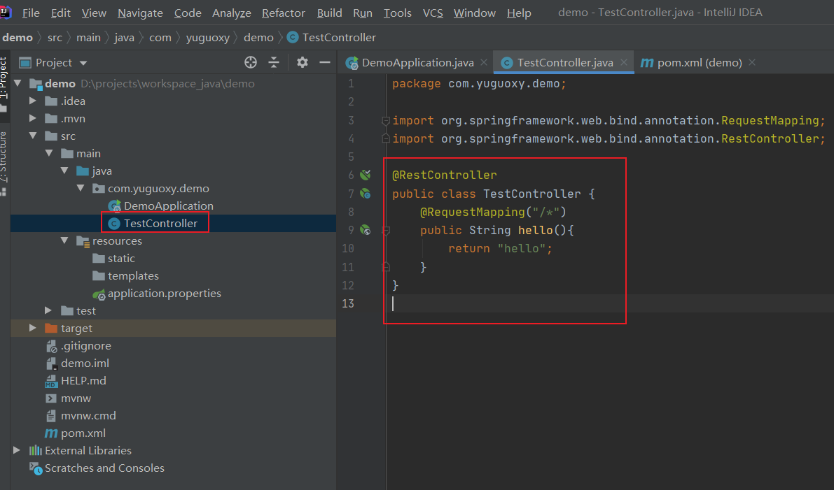
Task: Open the Refactor menu
Action: coord(284,13)
